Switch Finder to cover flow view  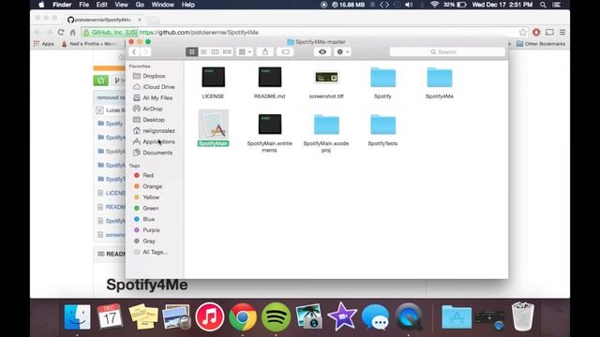pyautogui.click(x=227, y=52)
